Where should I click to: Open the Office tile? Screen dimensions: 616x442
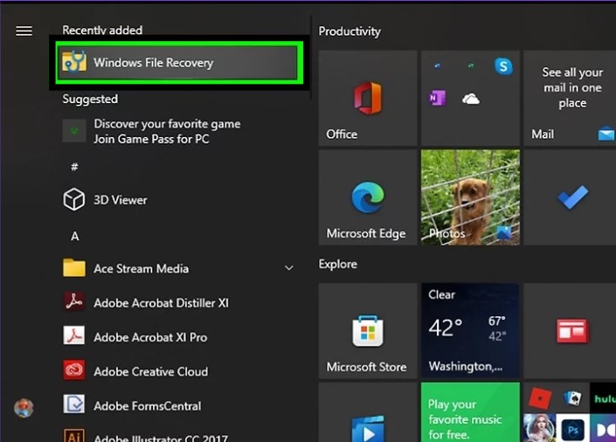click(x=368, y=98)
